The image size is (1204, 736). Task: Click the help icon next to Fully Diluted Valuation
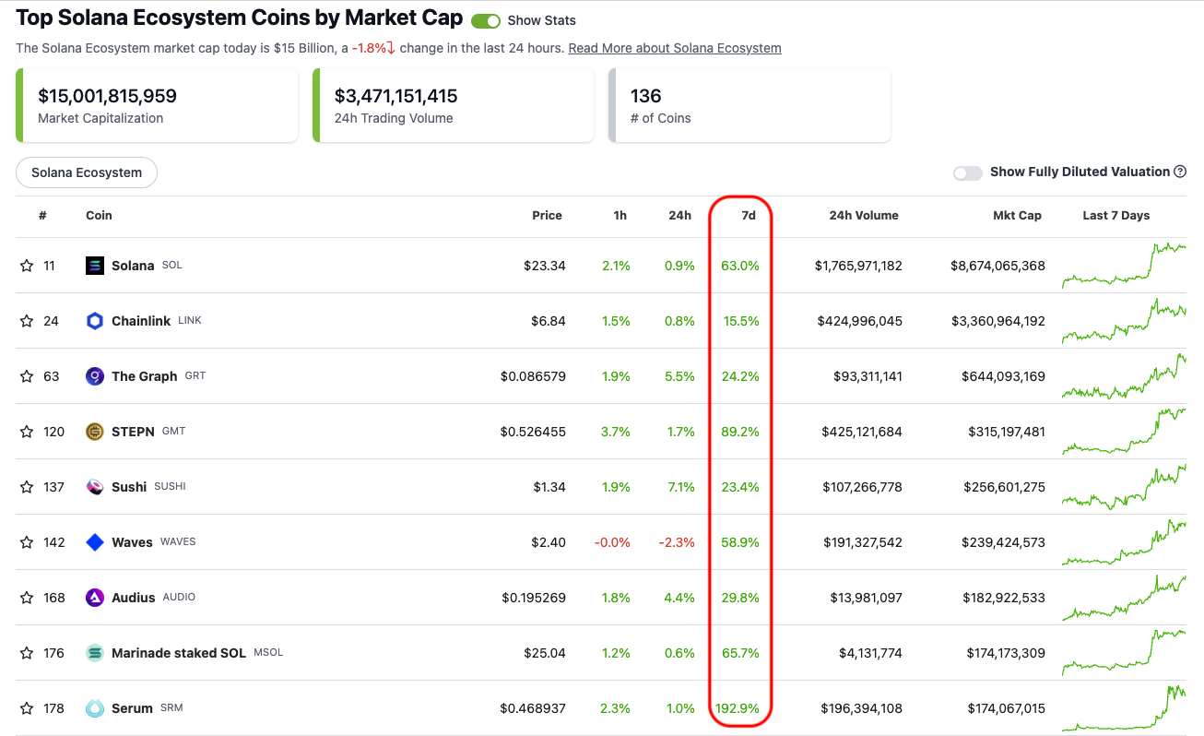pyautogui.click(x=1181, y=172)
